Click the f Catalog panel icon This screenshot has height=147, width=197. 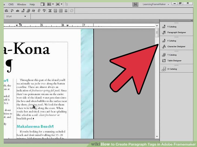[x=164, y=40]
